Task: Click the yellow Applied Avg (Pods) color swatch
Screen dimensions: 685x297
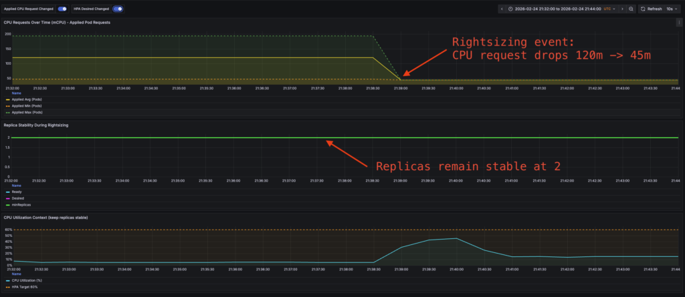Action: (x=7, y=99)
